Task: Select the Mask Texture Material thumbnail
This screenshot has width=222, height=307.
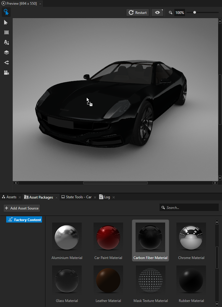Action: pos(151,280)
